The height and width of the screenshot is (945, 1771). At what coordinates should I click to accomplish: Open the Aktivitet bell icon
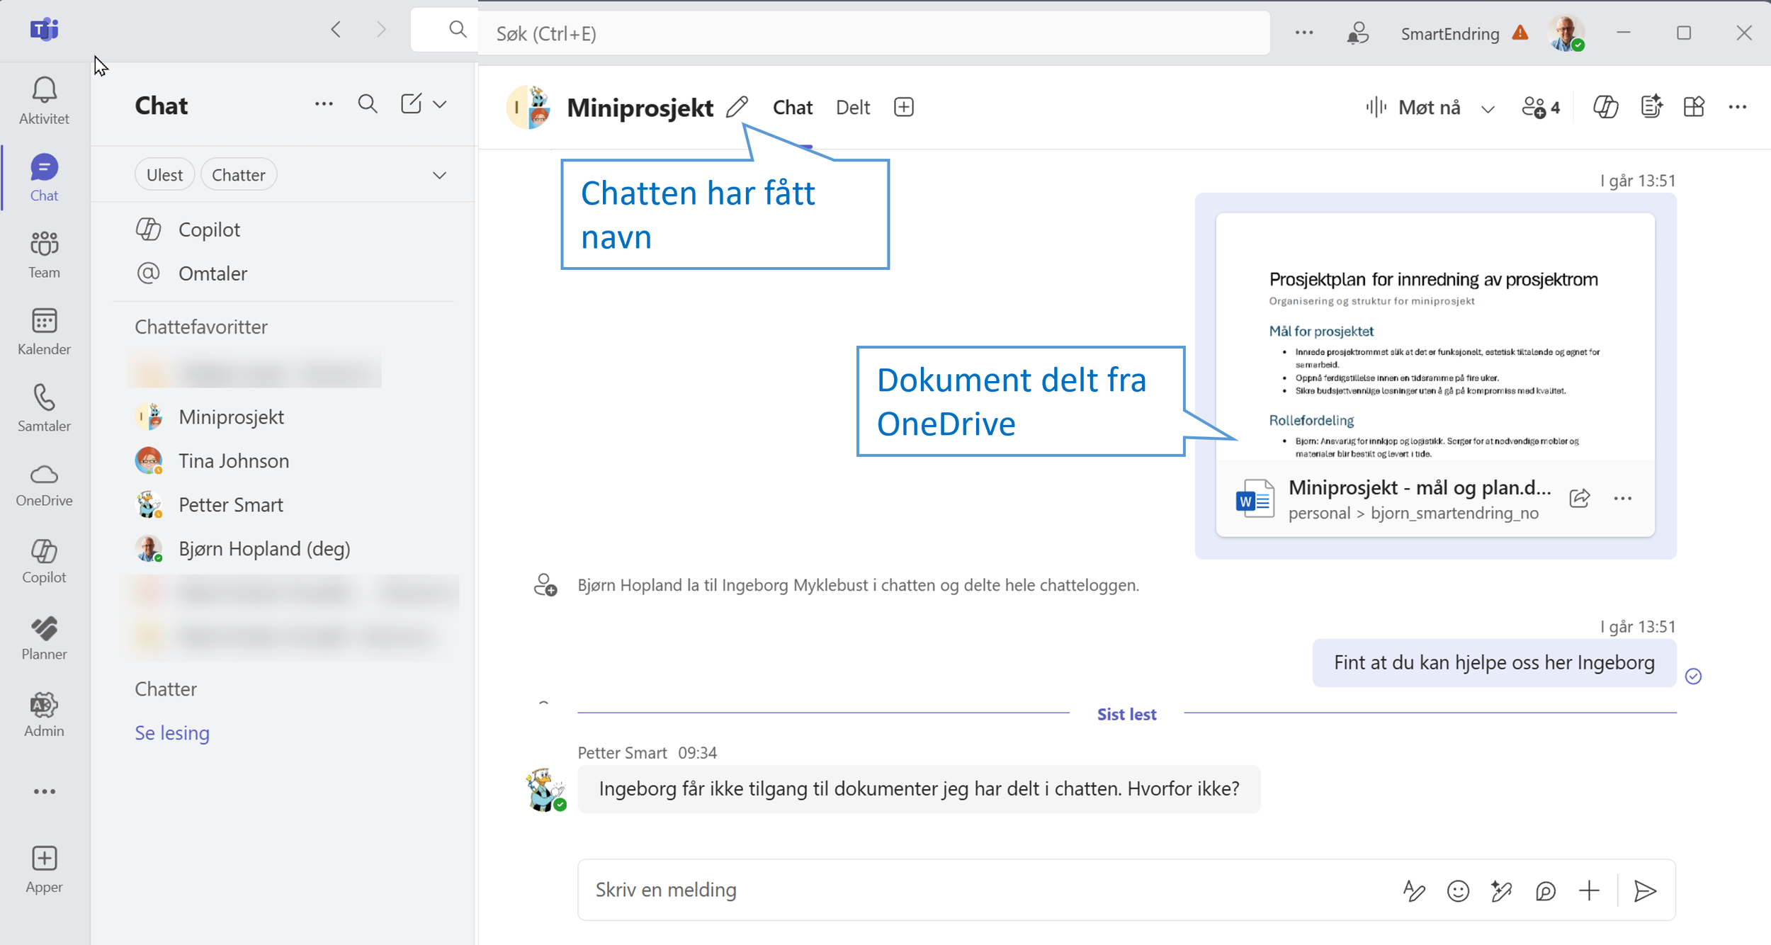point(44,91)
